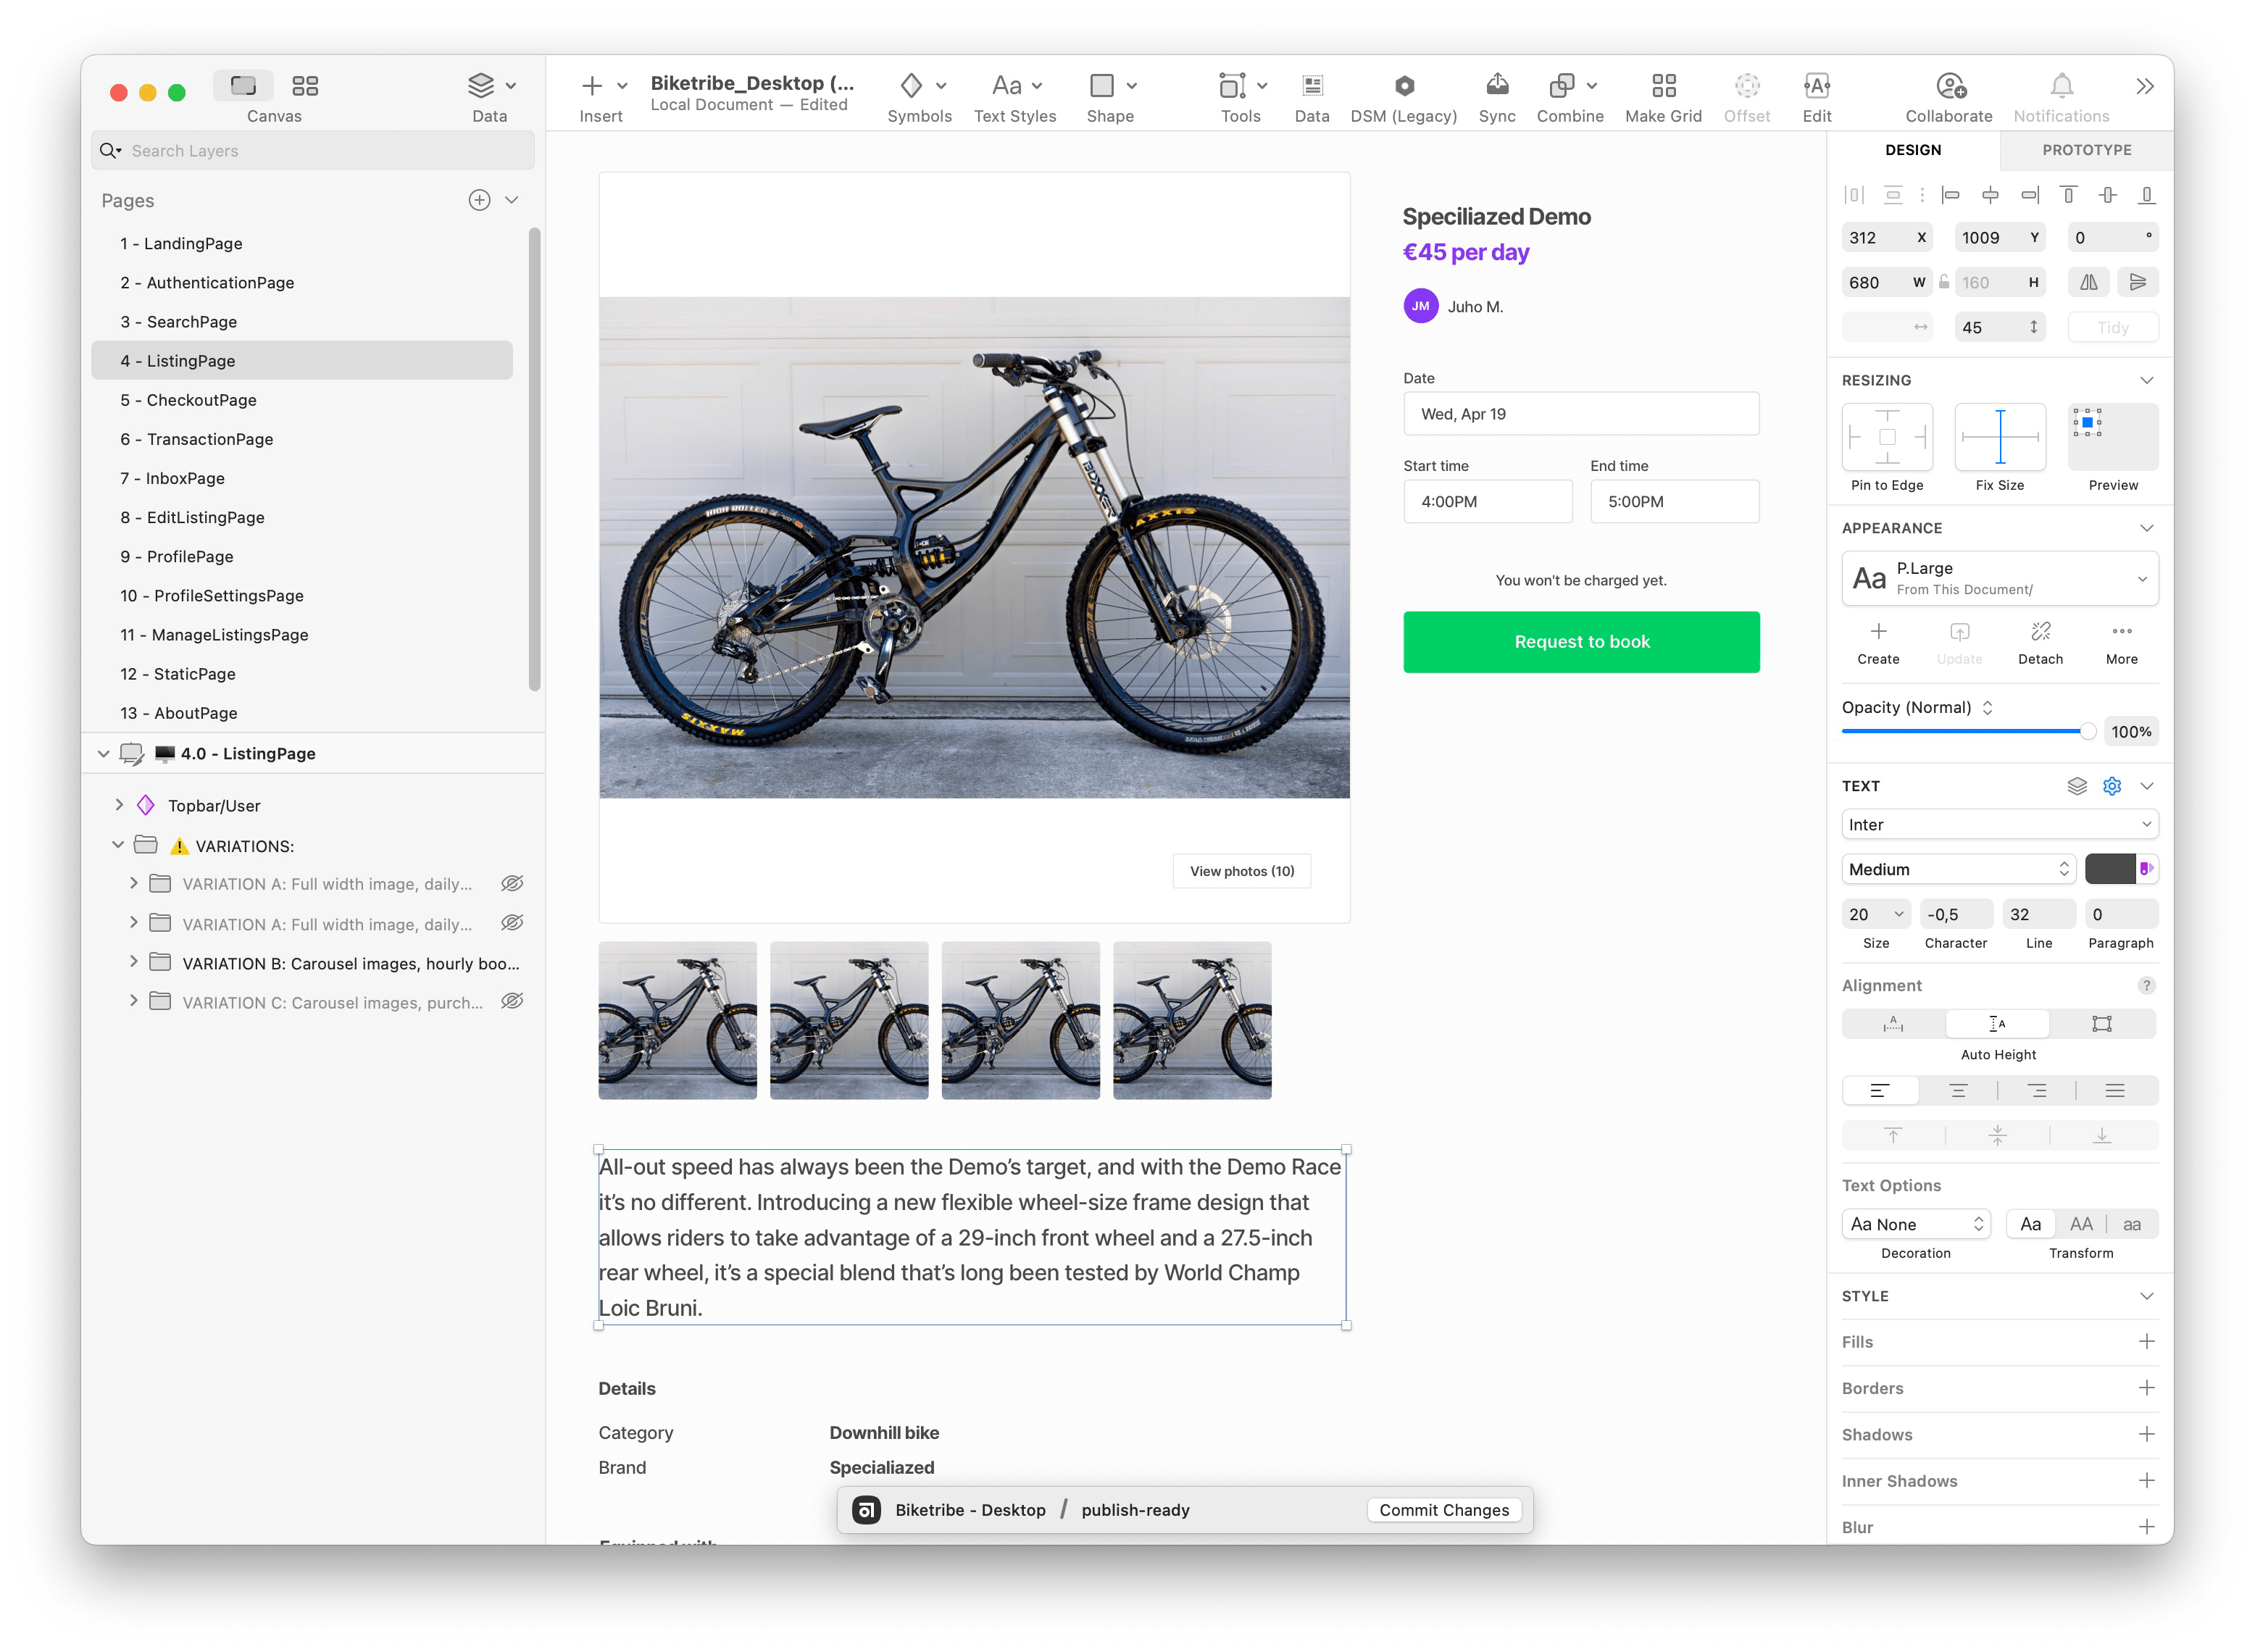Click the Sync toolbar icon
The width and height of the screenshot is (2255, 1652).
[1496, 87]
